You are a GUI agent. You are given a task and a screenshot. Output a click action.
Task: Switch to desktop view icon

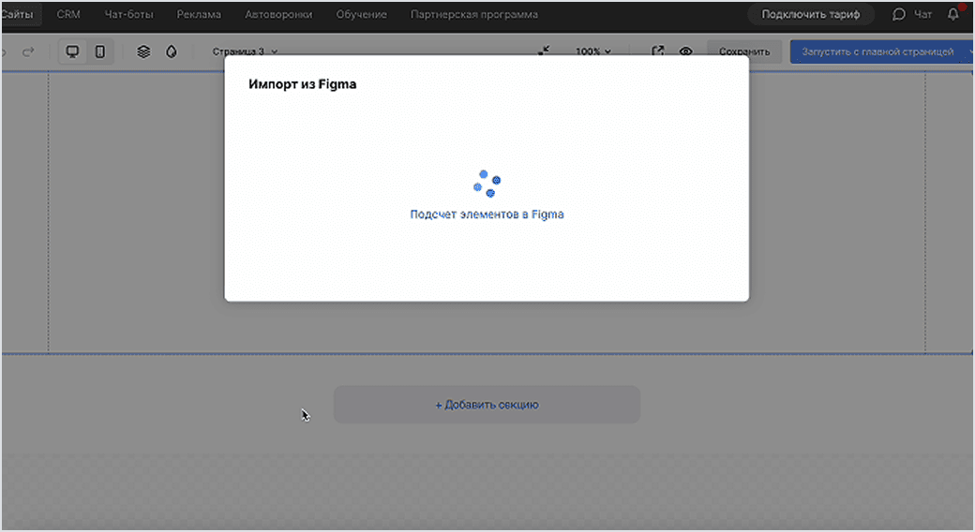(x=73, y=52)
